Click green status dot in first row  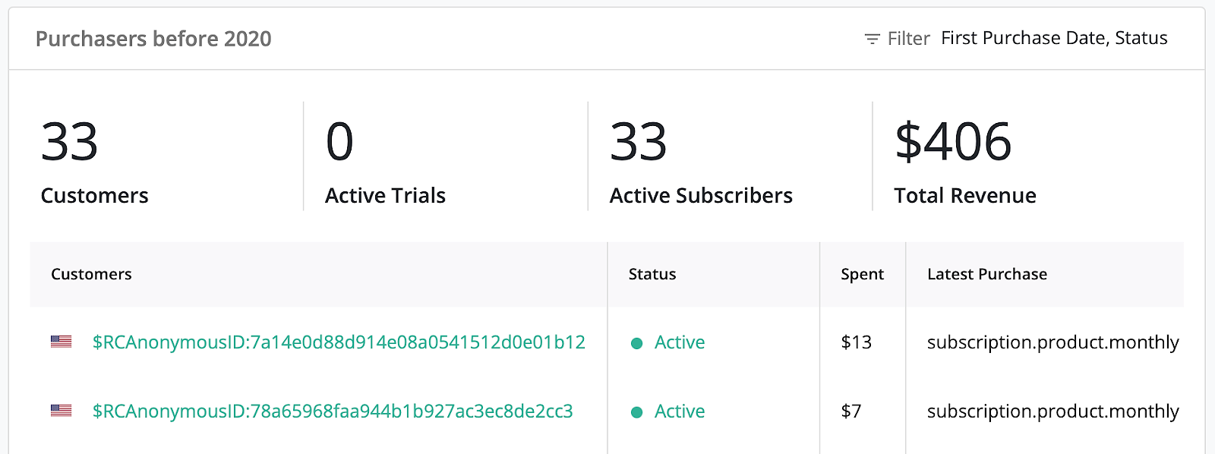click(637, 343)
